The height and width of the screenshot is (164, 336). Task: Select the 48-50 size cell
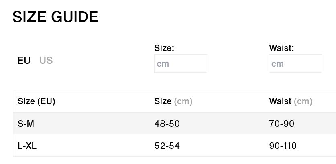click(x=167, y=124)
